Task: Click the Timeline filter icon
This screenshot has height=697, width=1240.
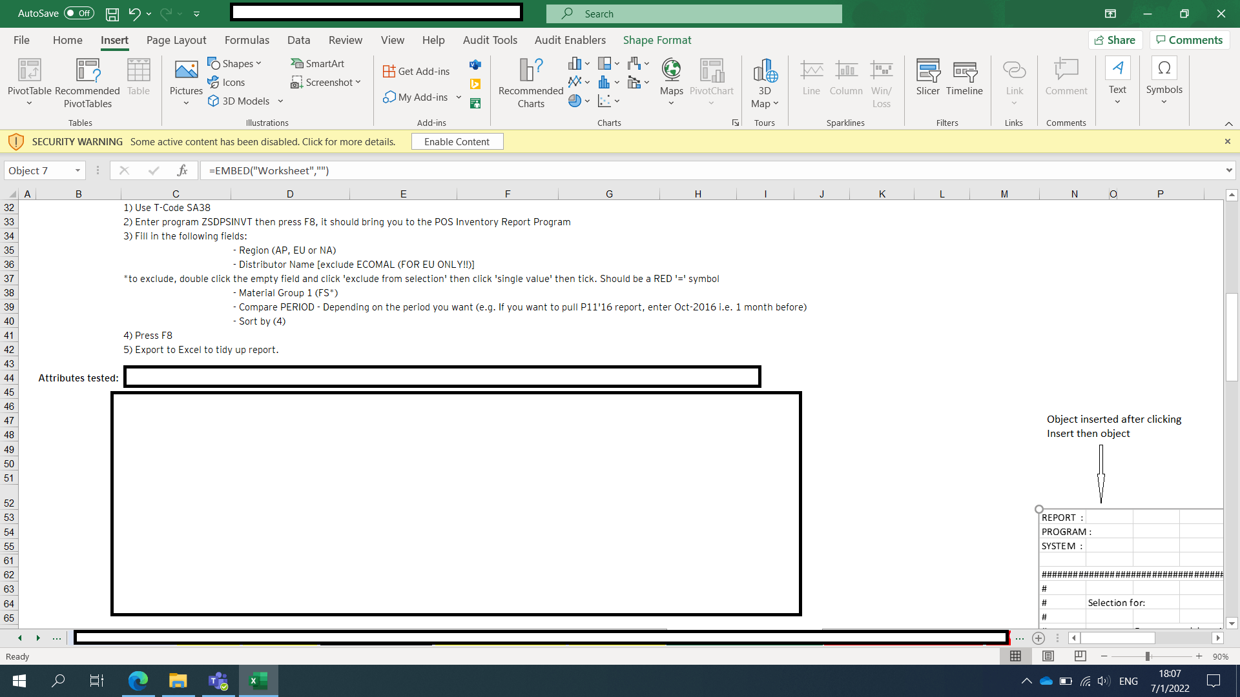Action: pos(964,77)
